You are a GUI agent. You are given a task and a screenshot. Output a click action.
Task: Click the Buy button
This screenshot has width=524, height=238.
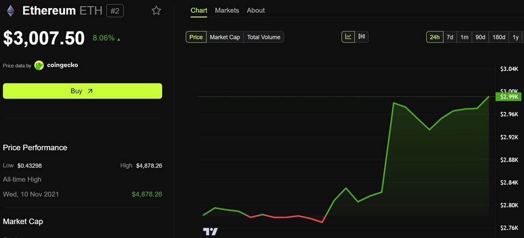tap(83, 91)
